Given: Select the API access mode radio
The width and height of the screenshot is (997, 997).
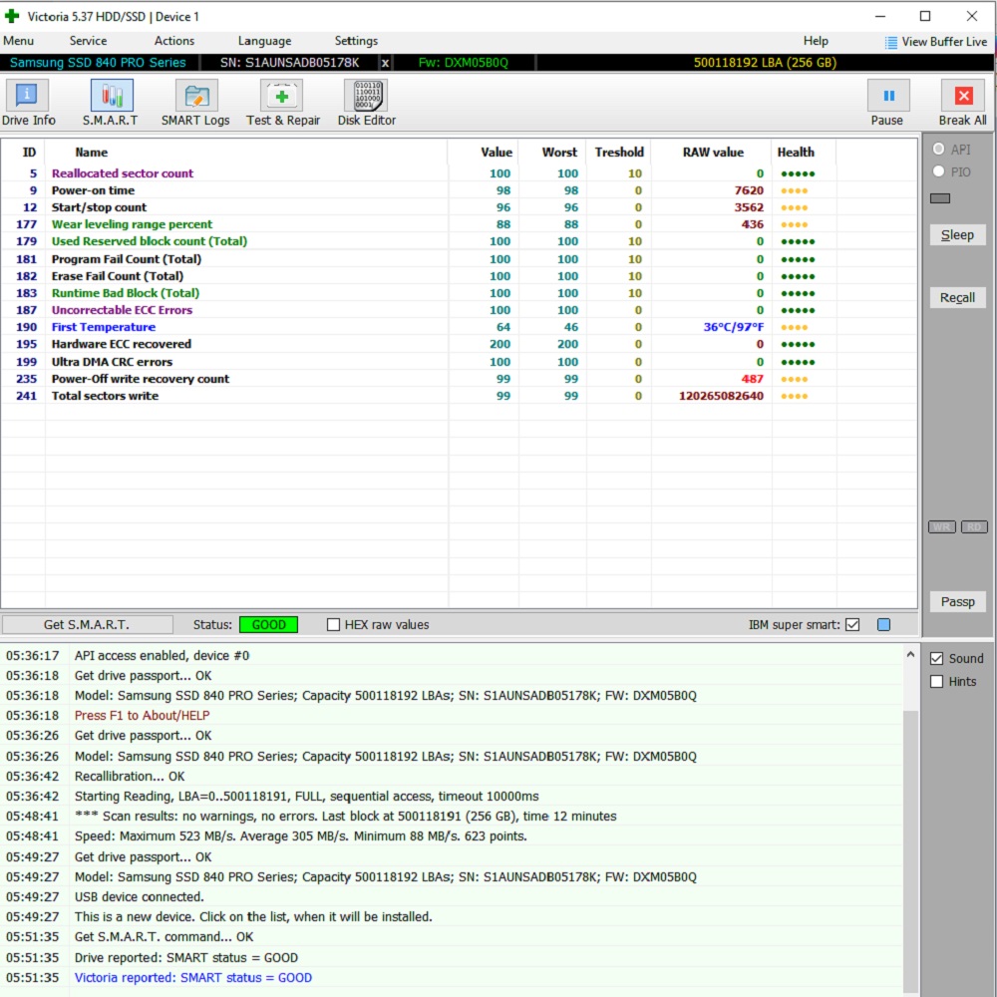Looking at the screenshot, I should pyautogui.click(x=938, y=149).
